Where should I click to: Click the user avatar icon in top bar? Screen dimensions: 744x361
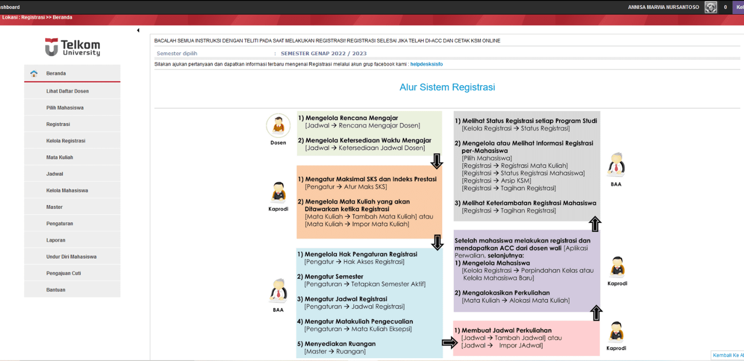[711, 7]
